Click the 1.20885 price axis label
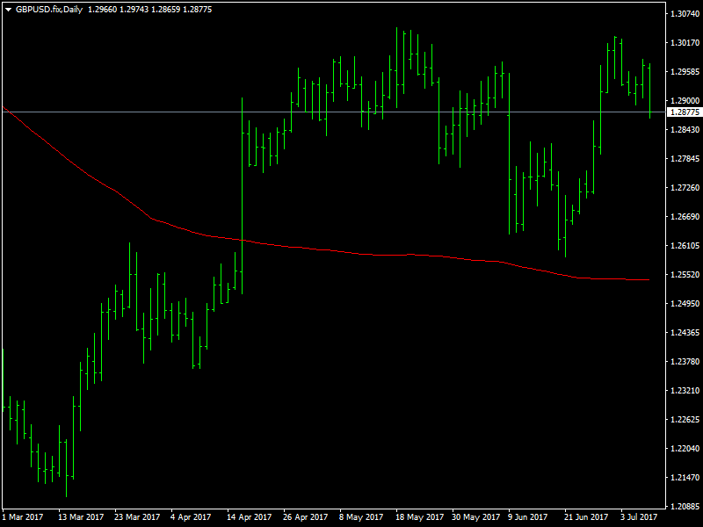Screen dimensions: 703x527 685,507
